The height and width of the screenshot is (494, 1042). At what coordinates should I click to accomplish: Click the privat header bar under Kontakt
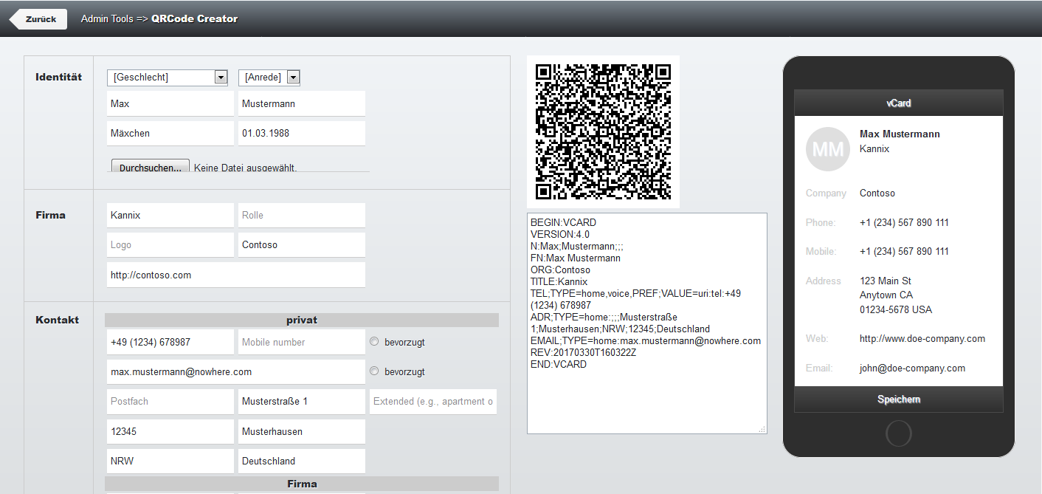(302, 320)
